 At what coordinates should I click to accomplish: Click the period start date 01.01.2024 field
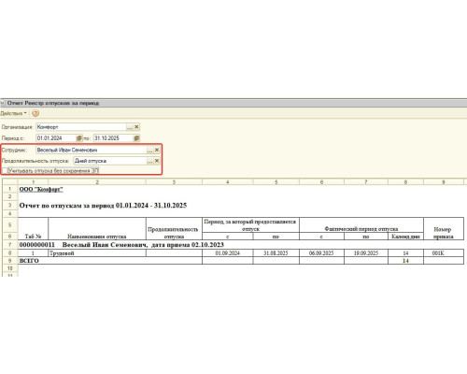click(56, 138)
